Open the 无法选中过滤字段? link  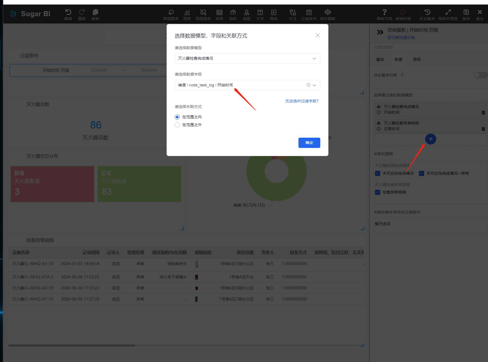coord(302,101)
